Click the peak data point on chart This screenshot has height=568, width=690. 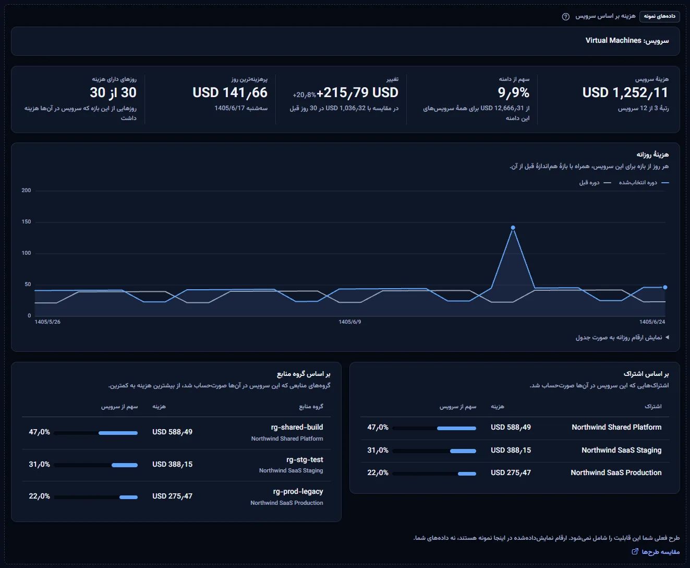(513, 228)
